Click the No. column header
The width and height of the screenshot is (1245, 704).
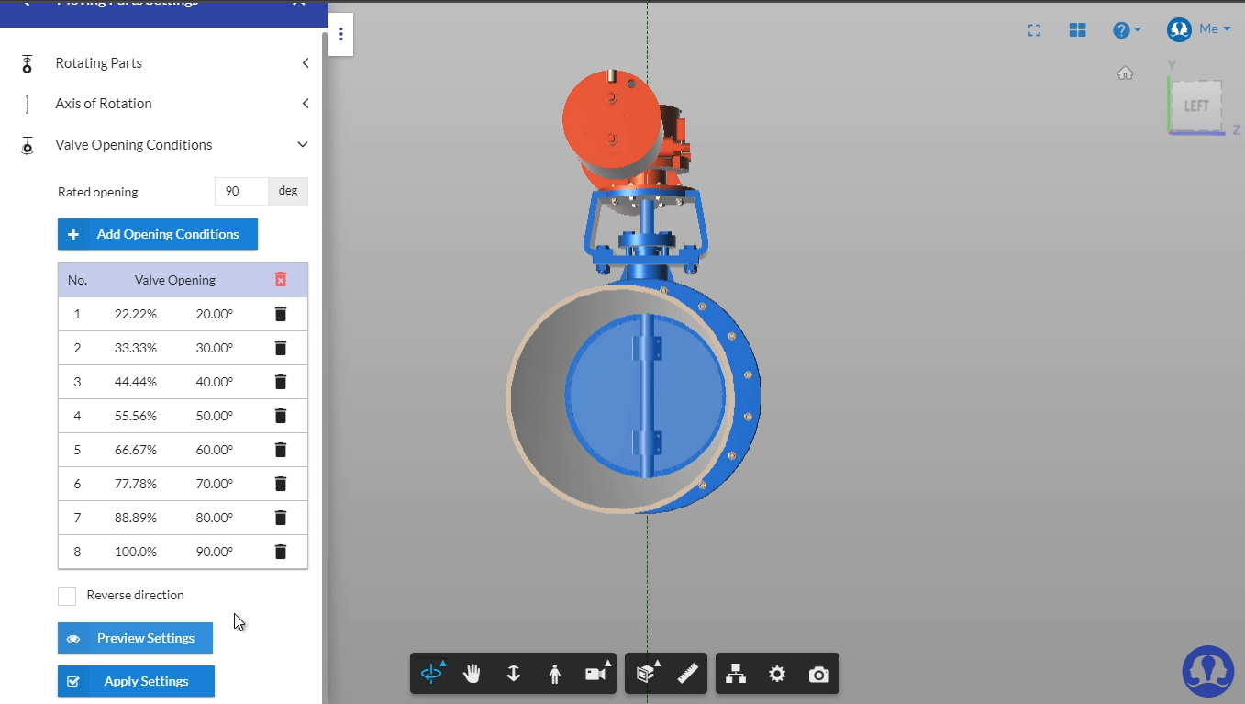point(77,280)
